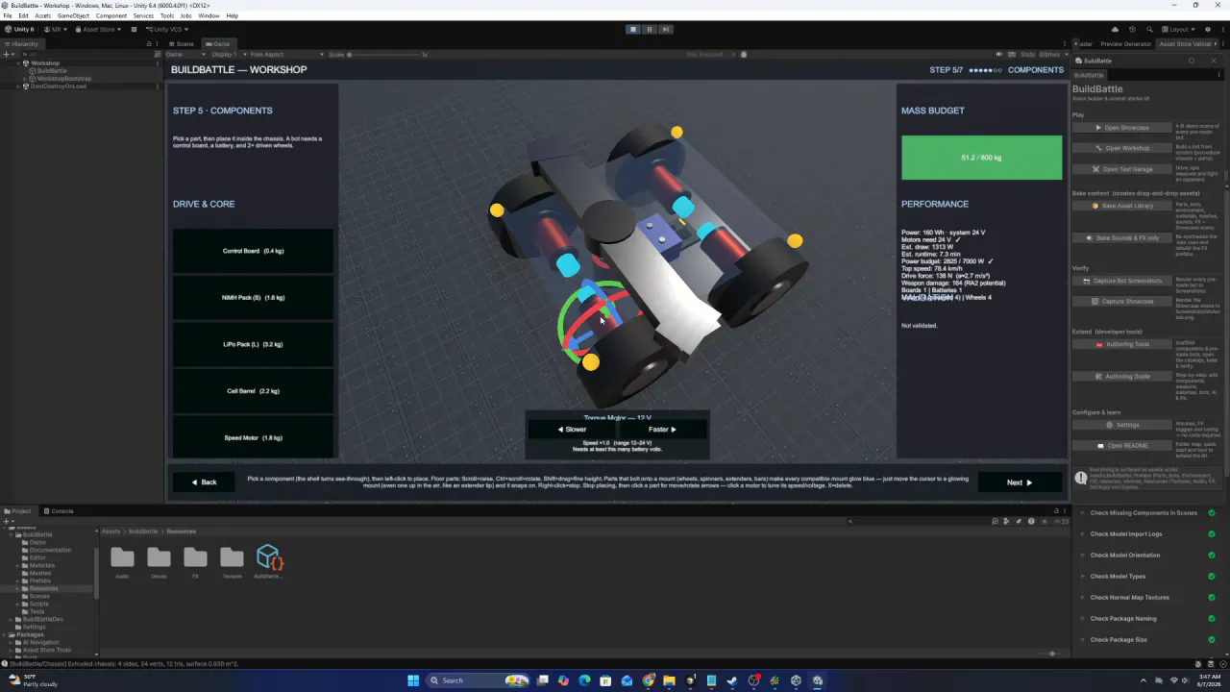Open the Window menu

tap(209, 15)
